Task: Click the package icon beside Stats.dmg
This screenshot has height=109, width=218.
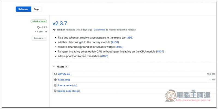Action: pyautogui.click(x=55, y=80)
